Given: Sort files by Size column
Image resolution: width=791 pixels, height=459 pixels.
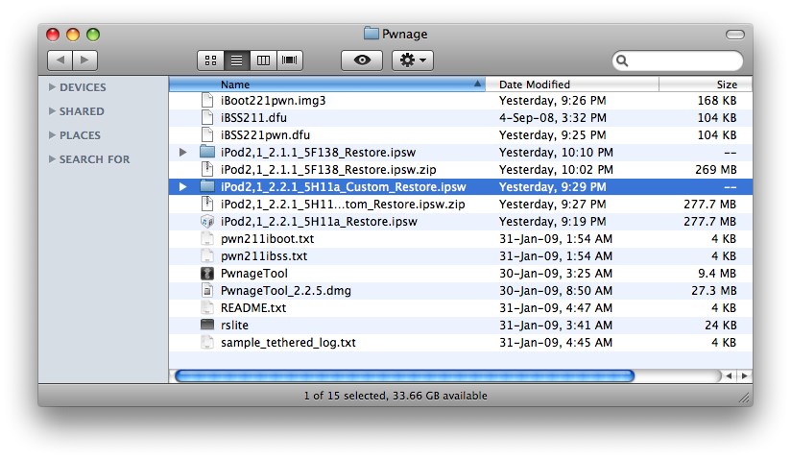Looking at the screenshot, I should point(698,85).
